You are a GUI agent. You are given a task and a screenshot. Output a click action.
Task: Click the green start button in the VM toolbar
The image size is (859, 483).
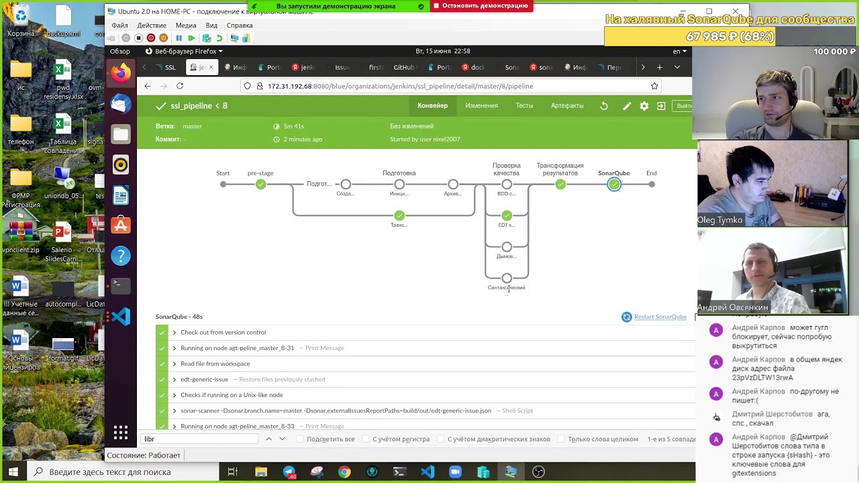point(191,38)
